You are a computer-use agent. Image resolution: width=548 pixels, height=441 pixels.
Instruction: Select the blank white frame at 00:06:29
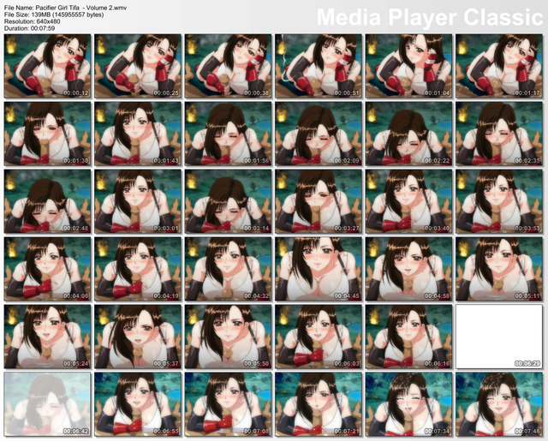[499, 337]
